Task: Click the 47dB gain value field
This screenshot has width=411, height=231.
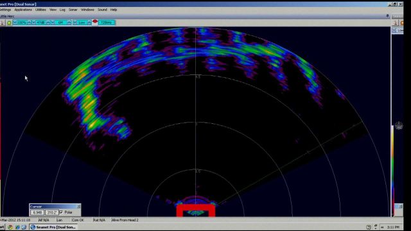Action: (40, 23)
